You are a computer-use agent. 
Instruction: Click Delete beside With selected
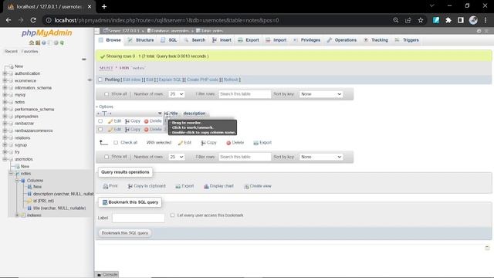tap(235, 143)
